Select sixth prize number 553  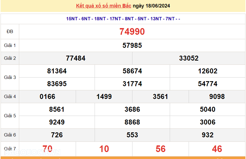[132, 135]
